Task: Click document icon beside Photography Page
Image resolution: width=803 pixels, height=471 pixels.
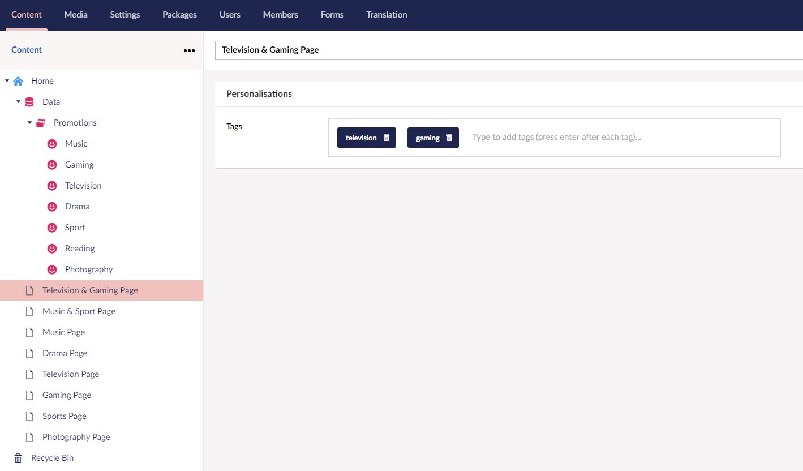Action: click(29, 437)
